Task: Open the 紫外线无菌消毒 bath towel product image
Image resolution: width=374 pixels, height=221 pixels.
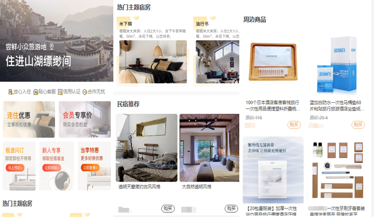Action: (273, 170)
